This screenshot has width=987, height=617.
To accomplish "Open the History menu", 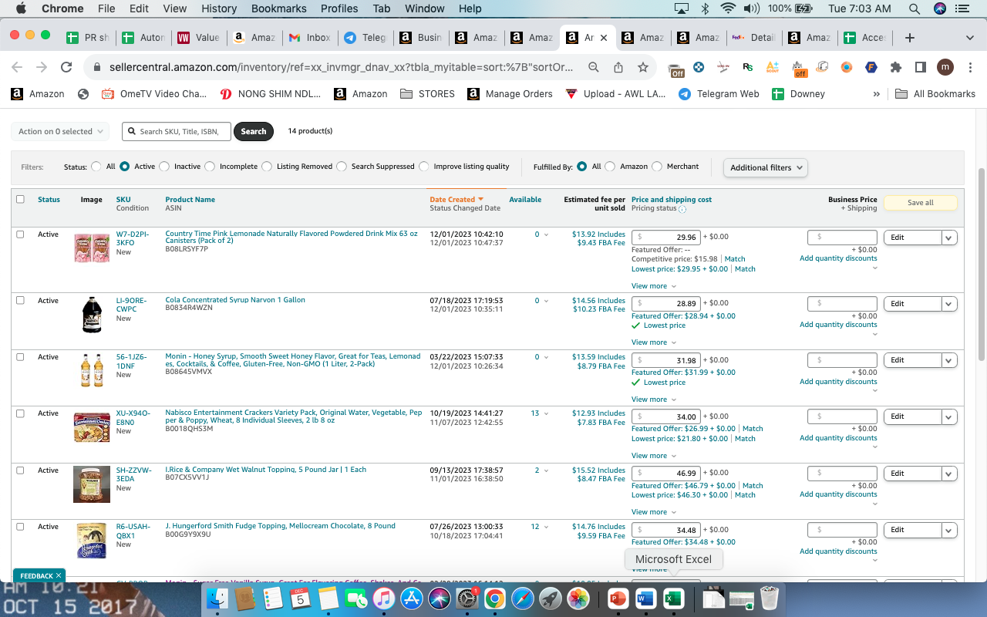I will click(x=219, y=8).
